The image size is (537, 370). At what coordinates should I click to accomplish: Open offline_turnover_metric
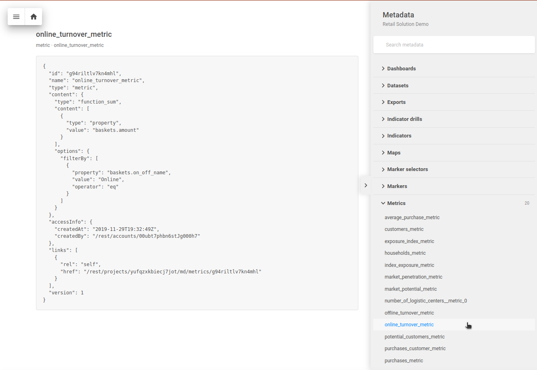[409, 313]
